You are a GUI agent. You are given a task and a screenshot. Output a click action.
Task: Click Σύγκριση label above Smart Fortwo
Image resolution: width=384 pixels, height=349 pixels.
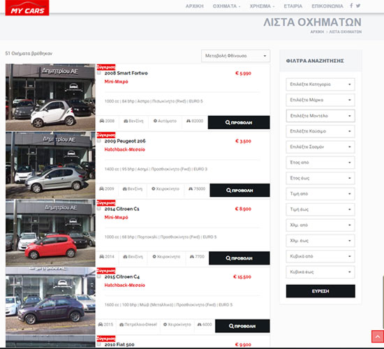[106, 67]
